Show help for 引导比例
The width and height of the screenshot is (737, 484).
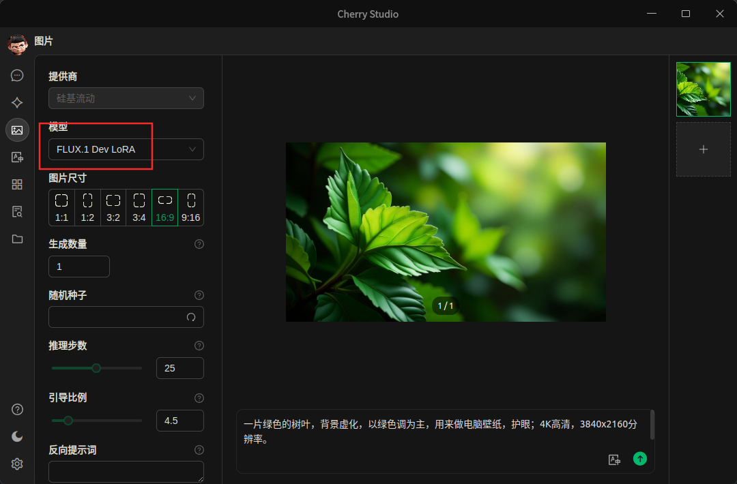coord(199,398)
